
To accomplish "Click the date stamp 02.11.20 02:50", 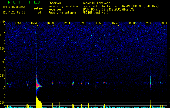I will tap(14, 12).
